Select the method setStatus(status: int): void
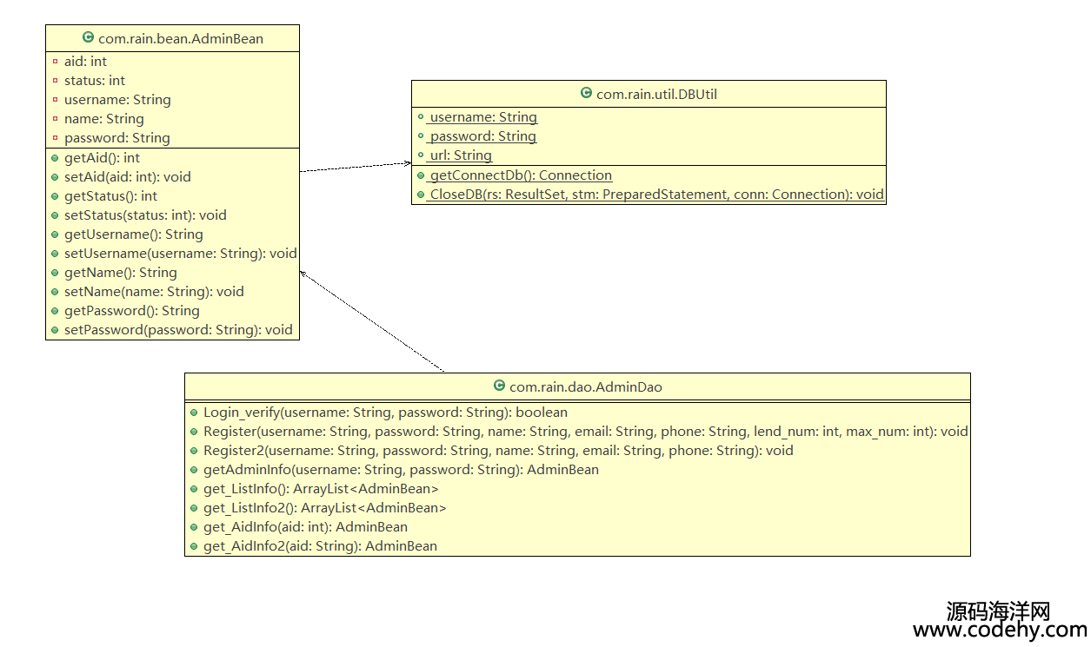Image resolution: width=1091 pixels, height=647 pixels. coord(145,215)
